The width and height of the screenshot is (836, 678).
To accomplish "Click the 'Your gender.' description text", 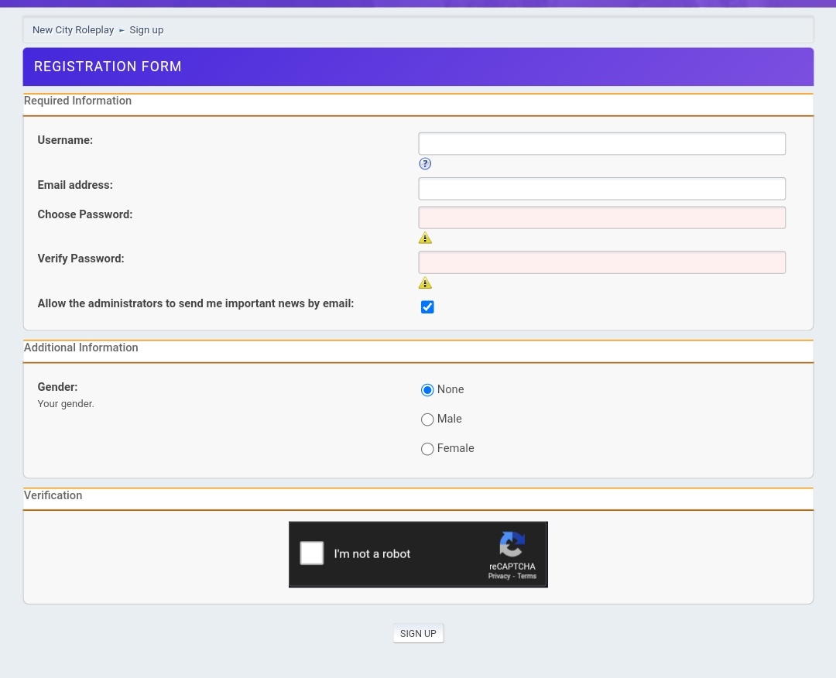I will click(66, 403).
